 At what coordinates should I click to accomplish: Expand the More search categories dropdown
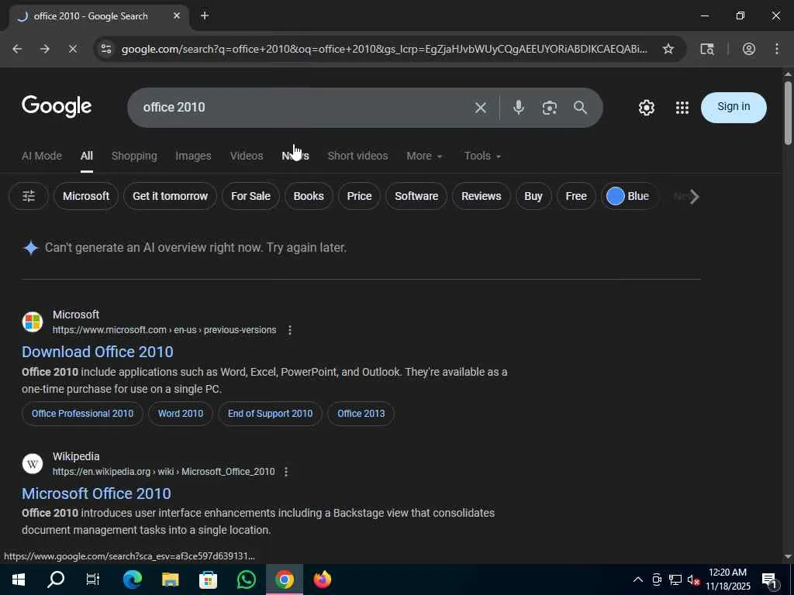point(424,156)
